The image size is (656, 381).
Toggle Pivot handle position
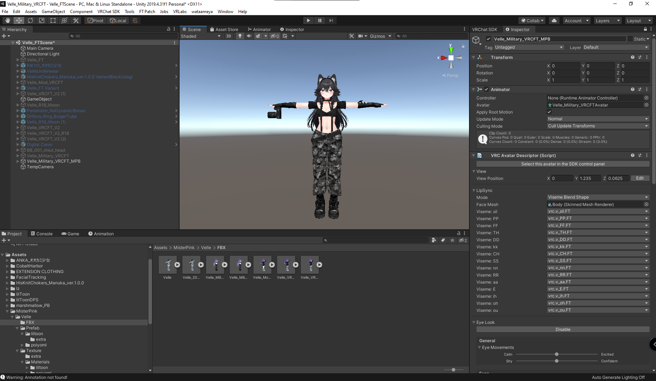point(95,20)
